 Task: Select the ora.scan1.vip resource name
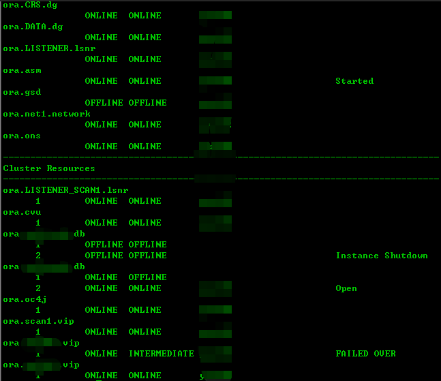click(38, 321)
